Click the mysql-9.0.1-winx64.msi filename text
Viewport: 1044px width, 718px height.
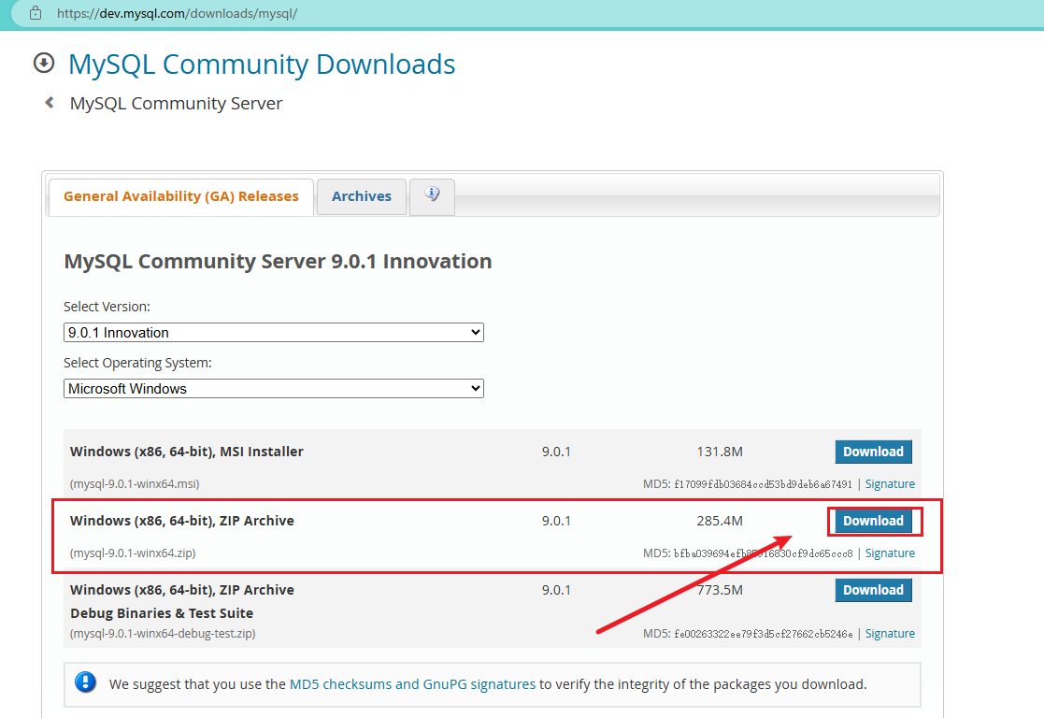click(x=135, y=484)
